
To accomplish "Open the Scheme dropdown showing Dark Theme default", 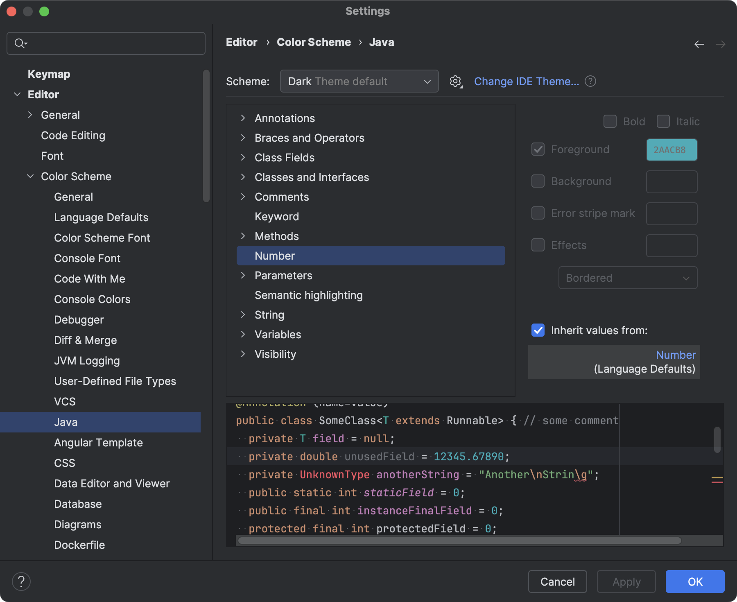I will (x=359, y=81).
